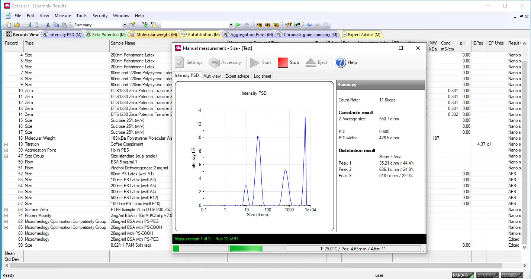Click the gray eject icon in main toolbar
The image size is (531, 279).
pos(247,25)
